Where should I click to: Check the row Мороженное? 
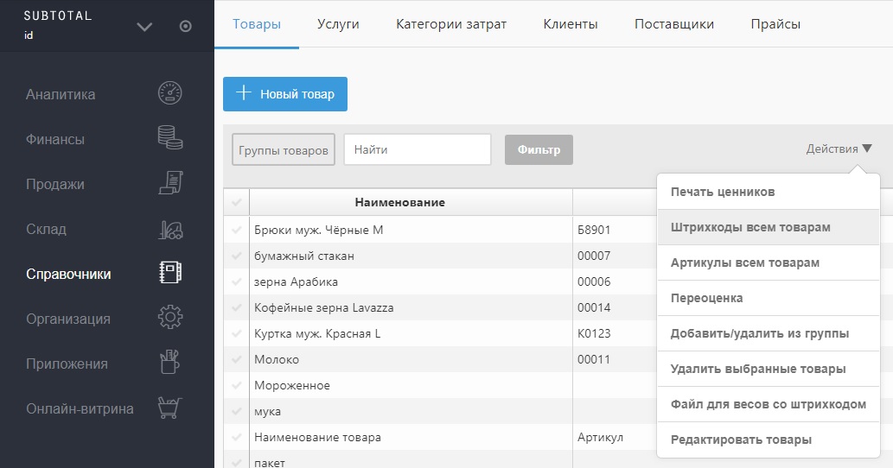tap(236, 386)
